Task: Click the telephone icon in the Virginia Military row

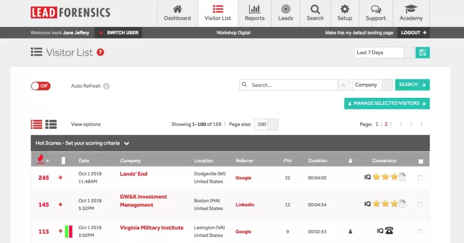Action: coord(389,231)
